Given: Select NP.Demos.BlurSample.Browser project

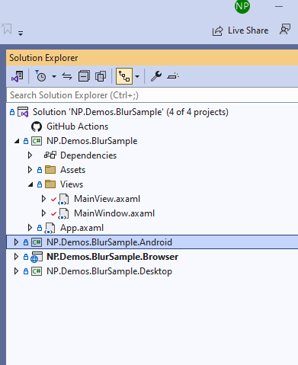Looking at the screenshot, I should [113, 257].
